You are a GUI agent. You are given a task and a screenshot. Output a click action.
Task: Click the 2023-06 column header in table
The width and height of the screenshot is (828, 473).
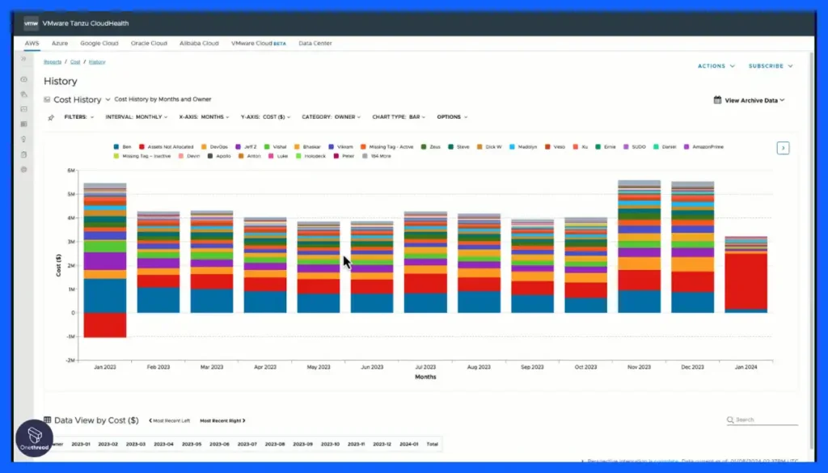(219, 444)
